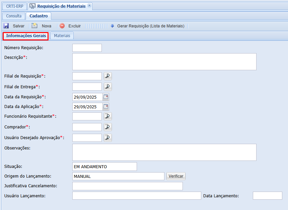Select the Cadastro tab

tap(39, 16)
